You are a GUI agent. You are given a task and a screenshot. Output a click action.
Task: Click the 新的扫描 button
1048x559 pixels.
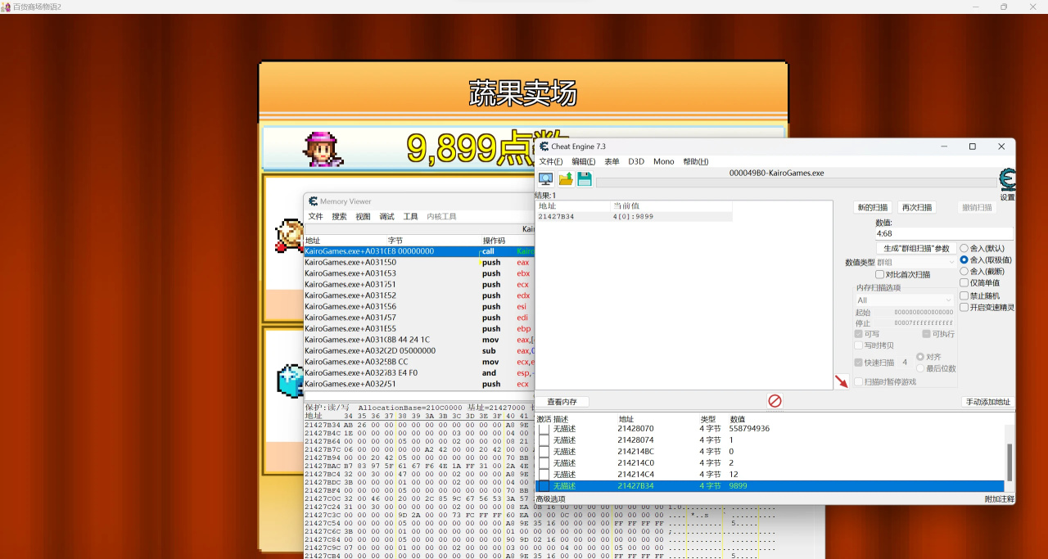[x=873, y=207]
